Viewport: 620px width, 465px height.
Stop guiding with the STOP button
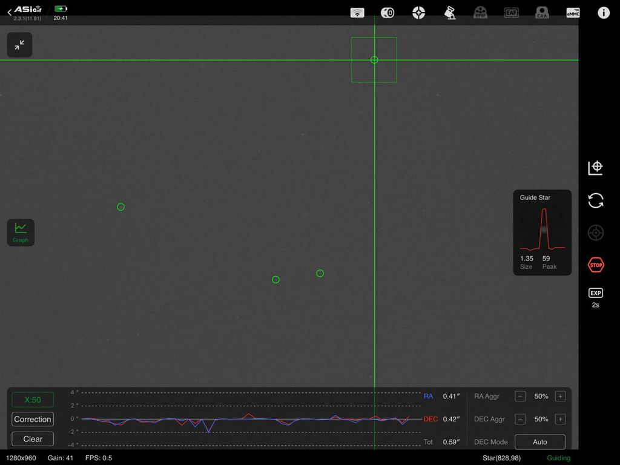[x=596, y=265]
